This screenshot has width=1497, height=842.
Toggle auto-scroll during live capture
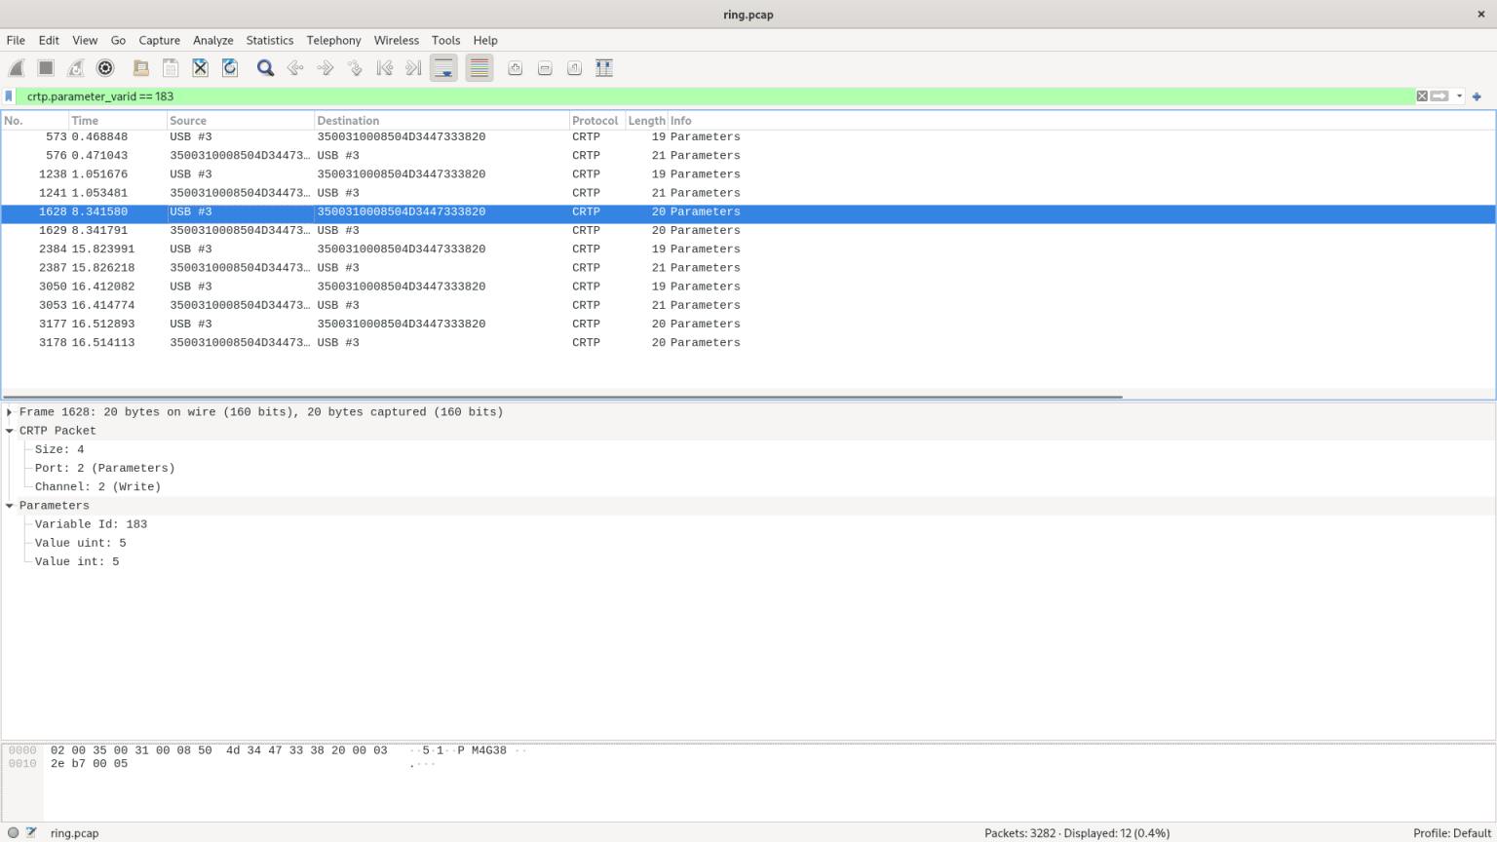click(443, 68)
